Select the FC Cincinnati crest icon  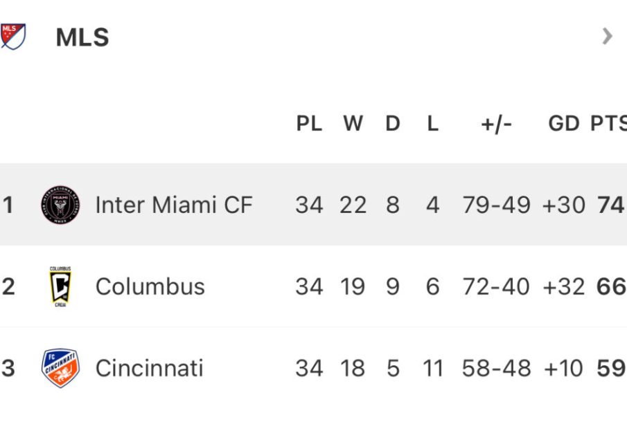[x=60, y=368]
